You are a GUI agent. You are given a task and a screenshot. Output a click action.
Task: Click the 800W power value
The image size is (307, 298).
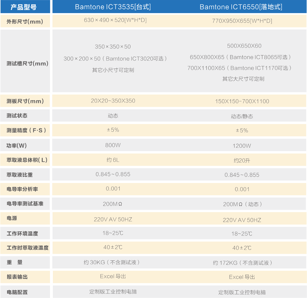(113, 145)
